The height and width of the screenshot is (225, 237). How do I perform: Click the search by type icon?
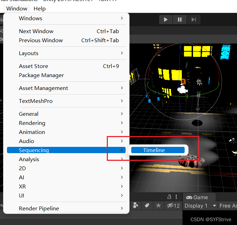[135, 205]
